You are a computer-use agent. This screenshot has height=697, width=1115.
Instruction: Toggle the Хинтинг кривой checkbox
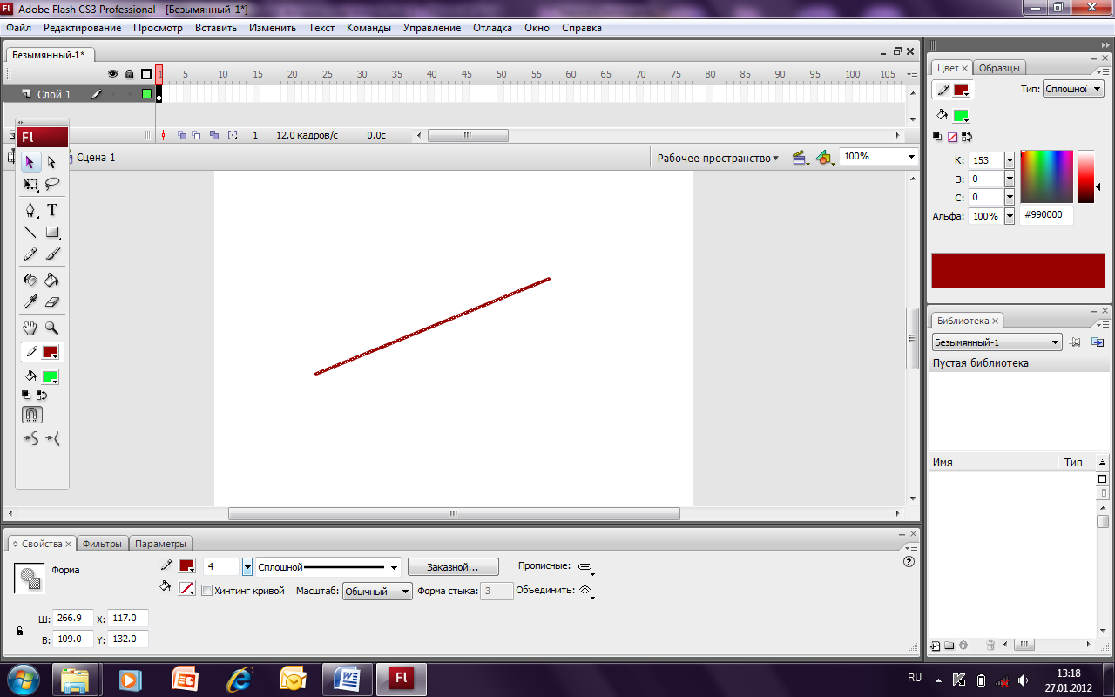coord(206,591)
